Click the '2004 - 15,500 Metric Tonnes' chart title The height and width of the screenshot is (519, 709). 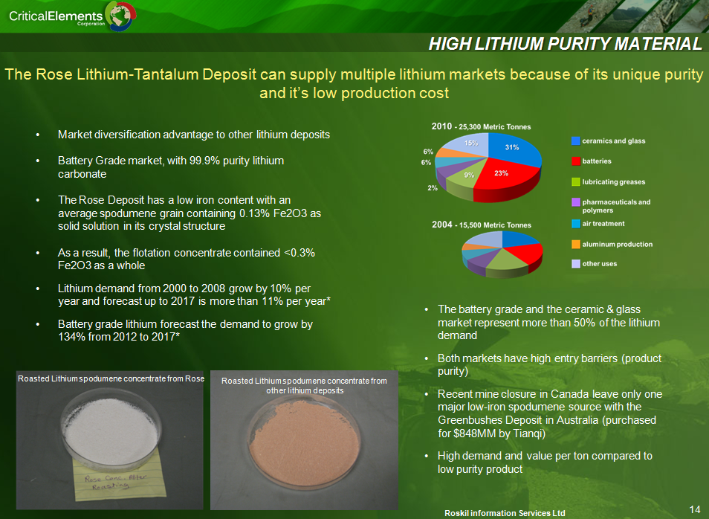click(481, 225)
